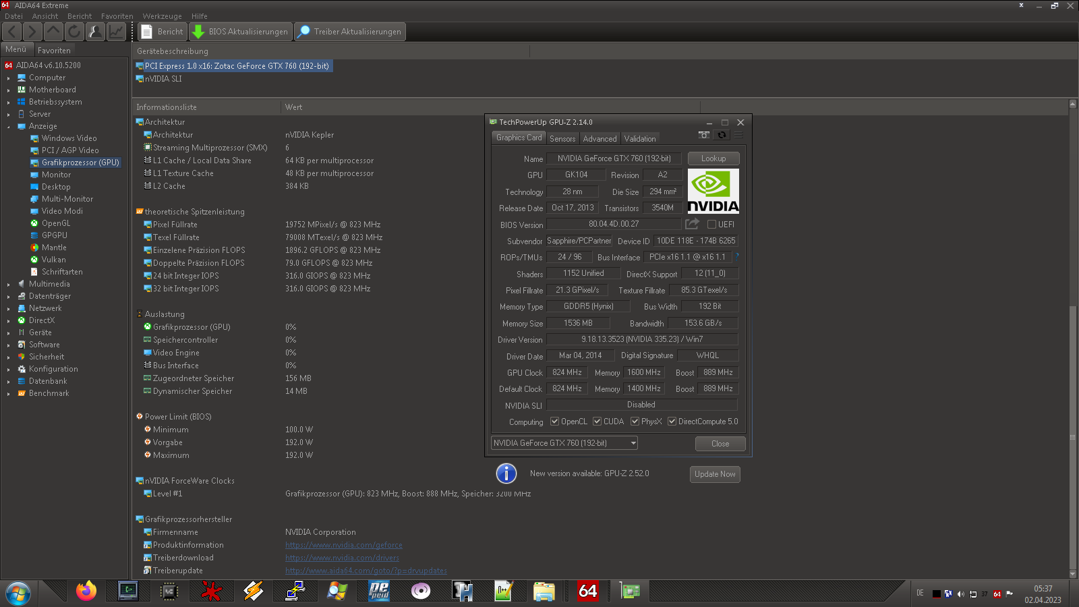Open the nvidia.com/drivers link
Viewport: 1079px width, 607px height.
(x=342, y=558)
